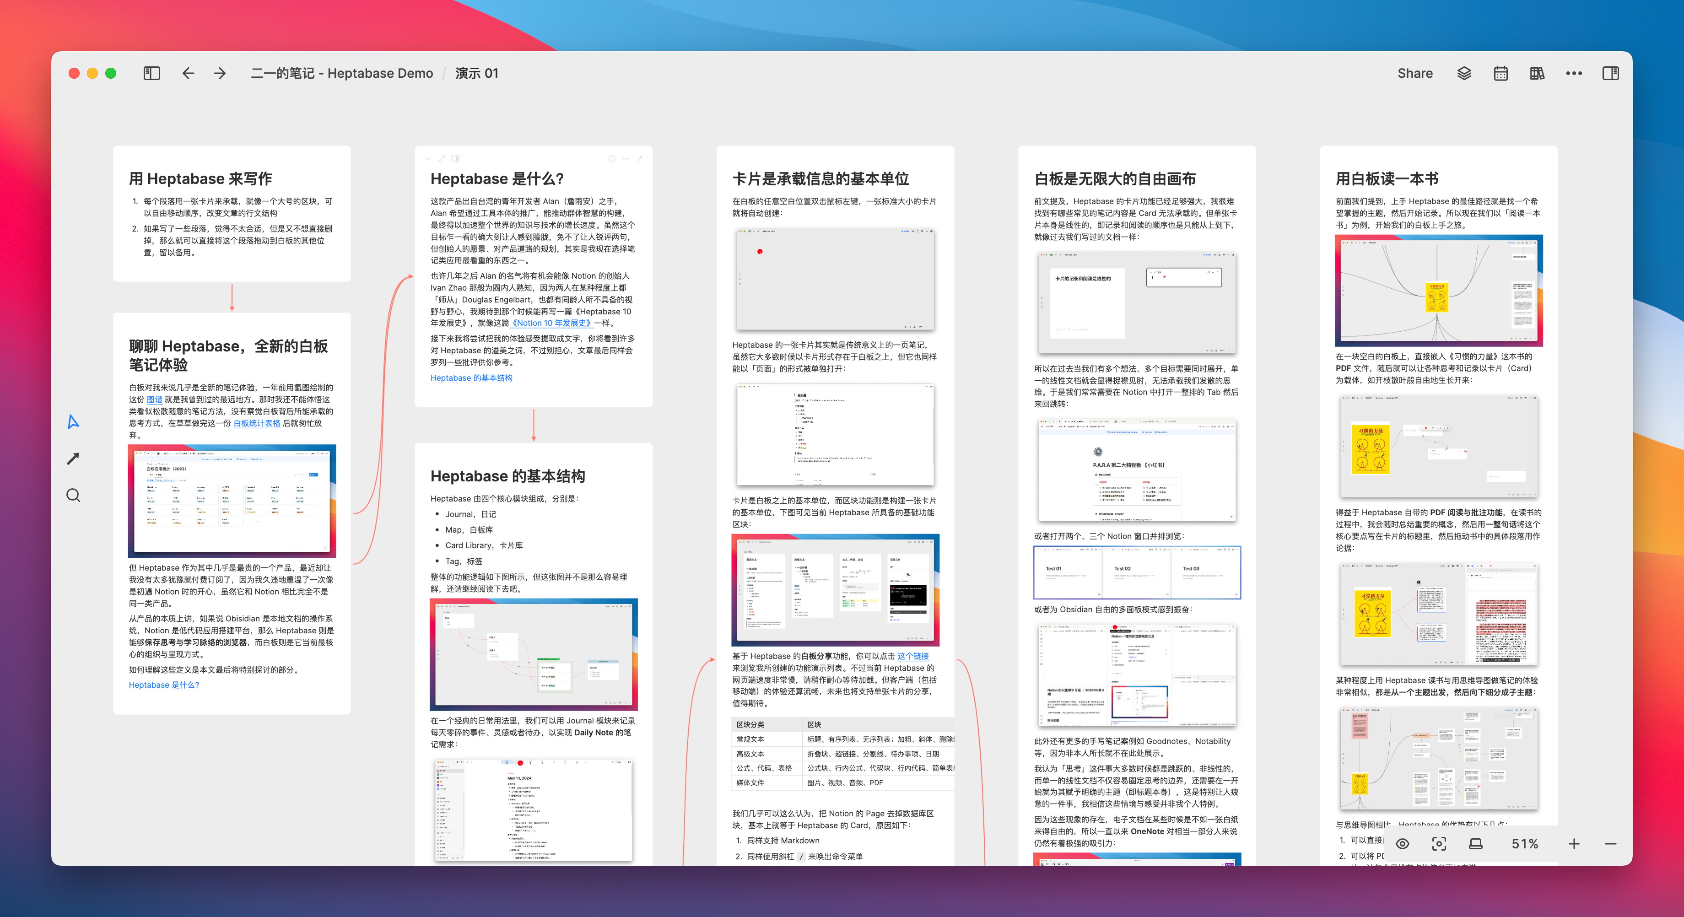Screen dimensions: 1684x917
Task: Zoom in with the plus button
Action: tap(1574, 844)
